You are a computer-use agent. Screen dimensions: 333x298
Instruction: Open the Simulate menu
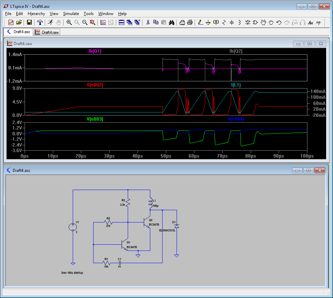(71, 14)
